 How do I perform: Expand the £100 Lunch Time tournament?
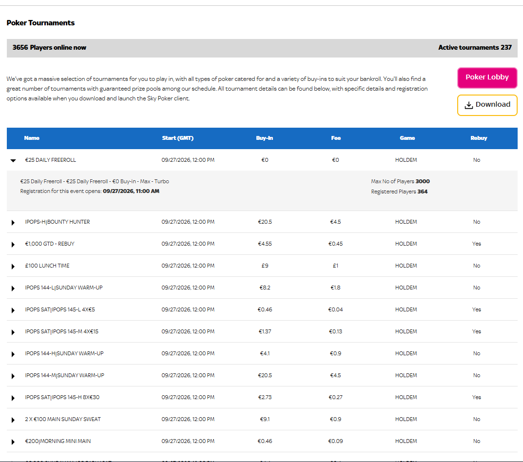click(13, 267)
